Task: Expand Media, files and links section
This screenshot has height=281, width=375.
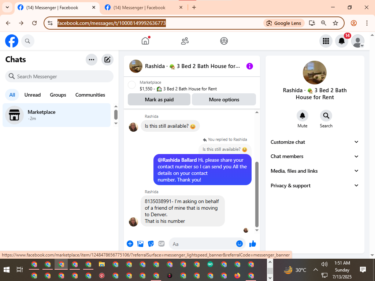Action: [x=315, y=171]
